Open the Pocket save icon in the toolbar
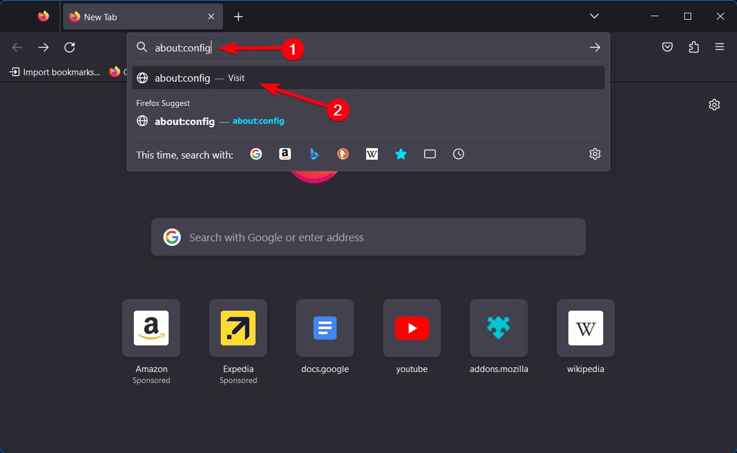This screenshot has height=453, width=737. click(667, 47)
